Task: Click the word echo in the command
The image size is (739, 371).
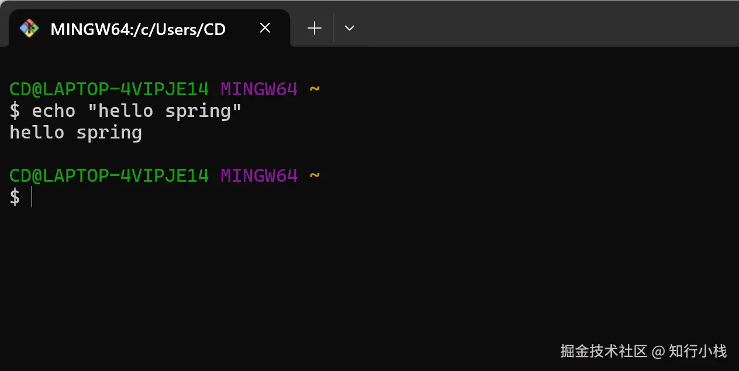Action: pyautogui.click(x=54, y=111)
